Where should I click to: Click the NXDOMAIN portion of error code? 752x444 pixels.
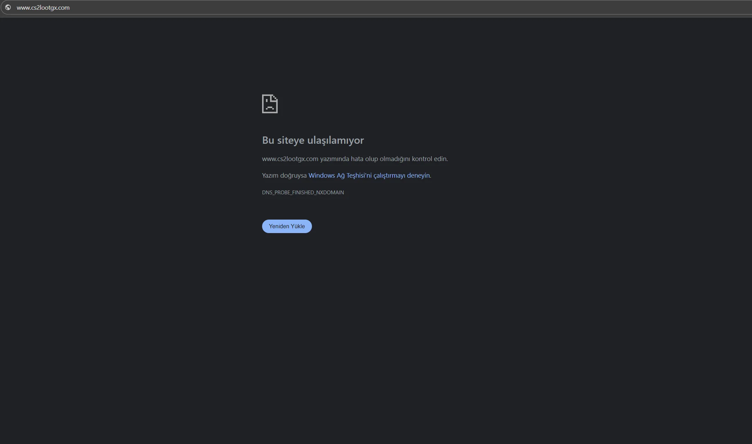[330, 193]
